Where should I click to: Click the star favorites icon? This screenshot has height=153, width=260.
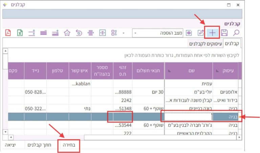coord(67,33)
